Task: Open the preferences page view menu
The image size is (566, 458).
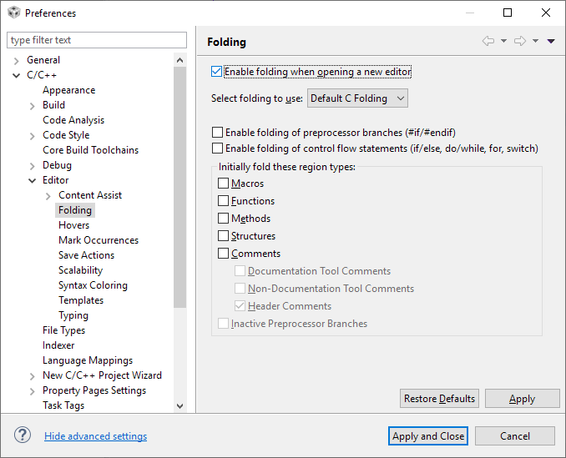Action: (x=551, y=41)
